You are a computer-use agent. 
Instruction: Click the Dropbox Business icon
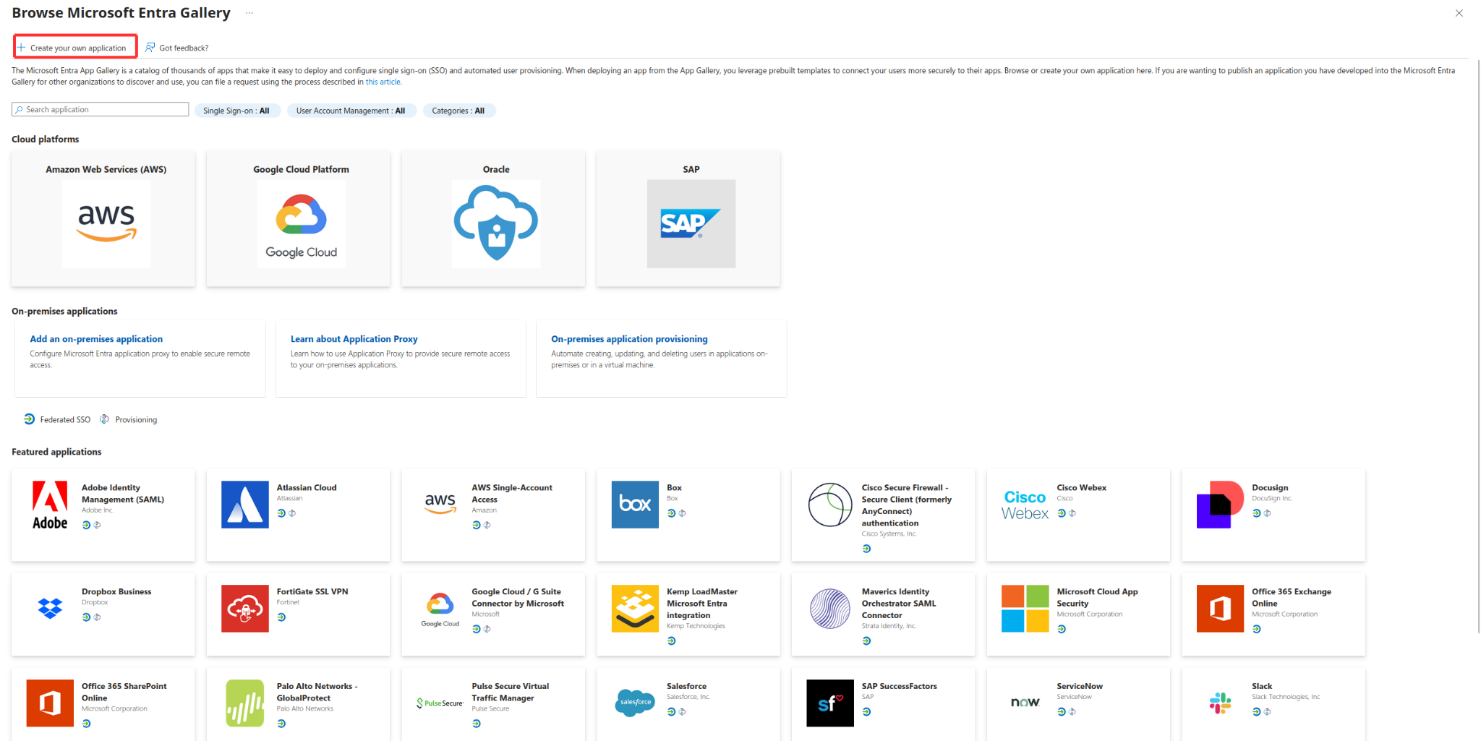click(50, 609)
